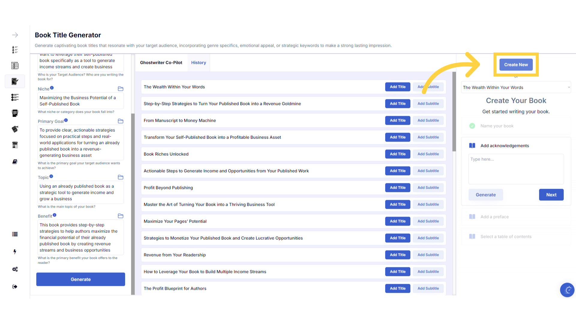Open the book title dropdown selector

pyautogui.click(x=516, y=88)
